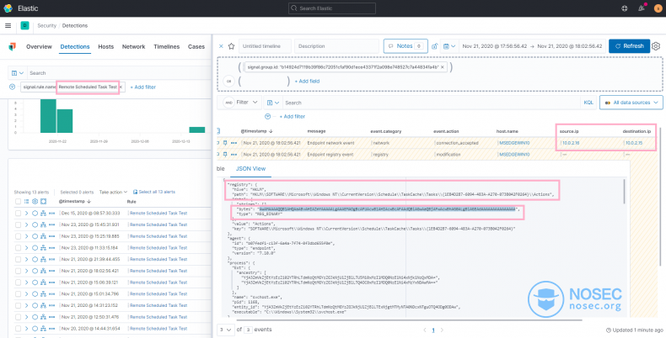Open filter options icon in timeline
The image size is (666, 338).
[267, 116]
